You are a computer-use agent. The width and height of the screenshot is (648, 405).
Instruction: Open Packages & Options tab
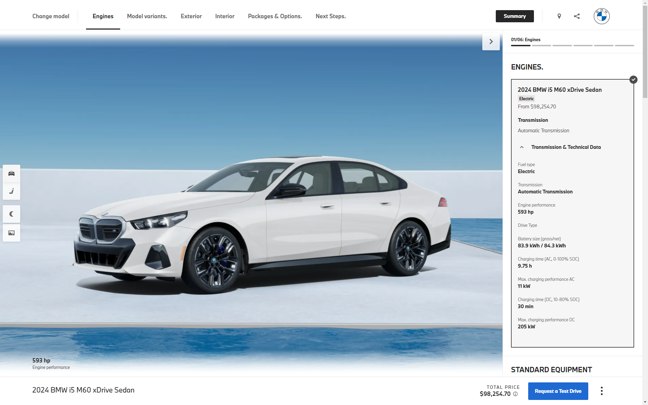(x=275, y=16)
